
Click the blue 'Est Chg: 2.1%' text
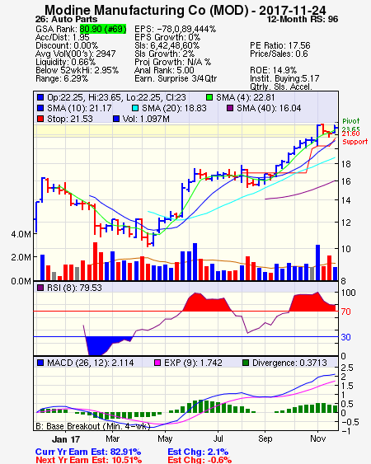(x=198, y=452)
